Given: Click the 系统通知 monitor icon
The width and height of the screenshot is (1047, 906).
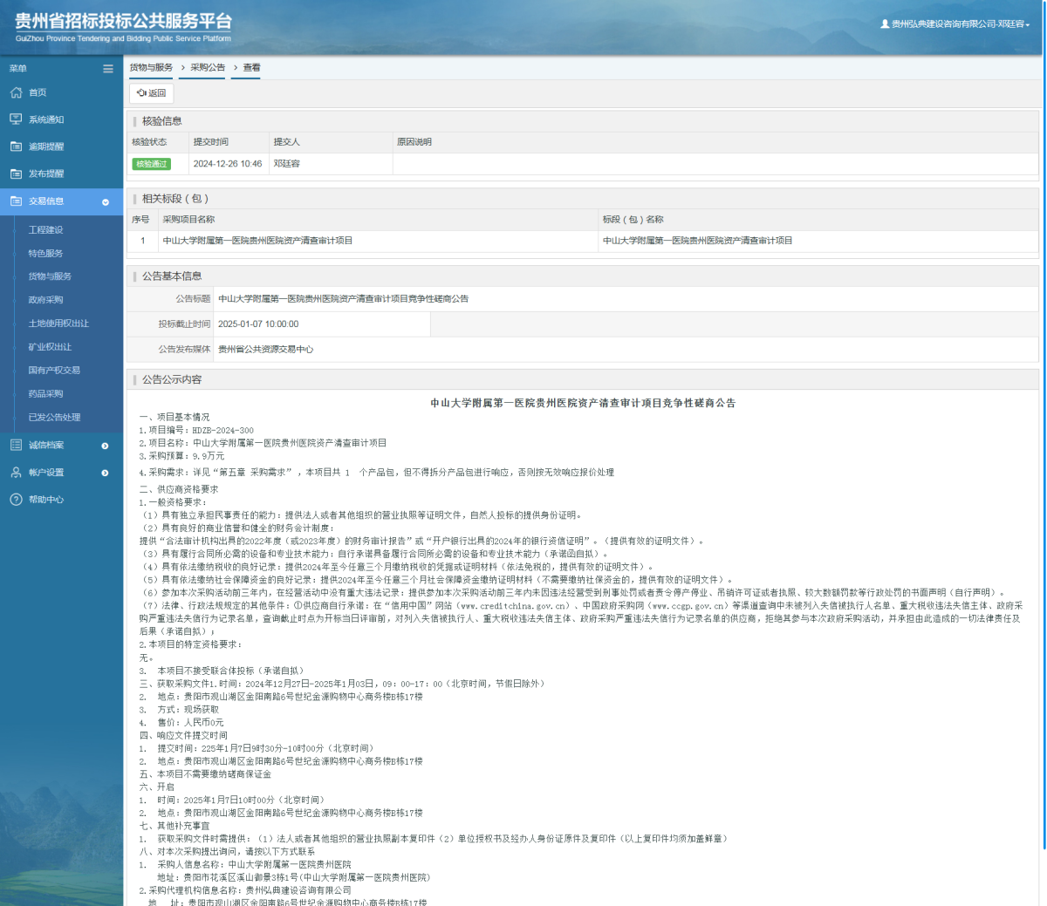Looking at the screenshot, I should pos(16,119).
